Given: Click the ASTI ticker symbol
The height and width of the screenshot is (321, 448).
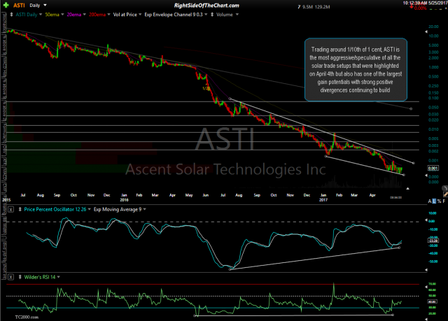Looking at the screenshot, I should (x=19, y=6).
